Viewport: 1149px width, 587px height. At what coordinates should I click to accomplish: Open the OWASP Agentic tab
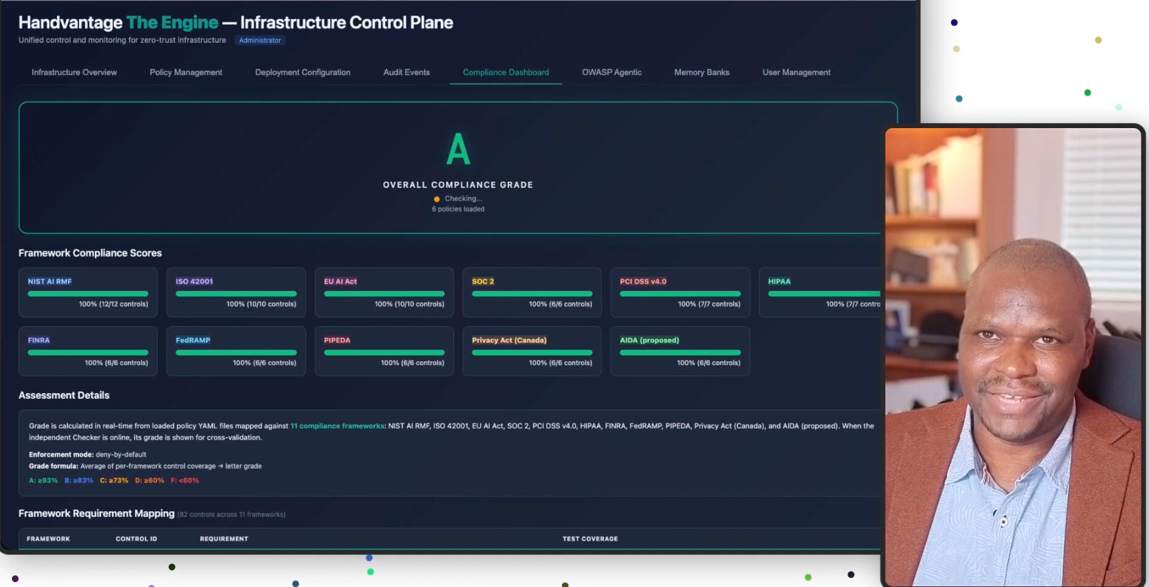click(x=611, y=72)
